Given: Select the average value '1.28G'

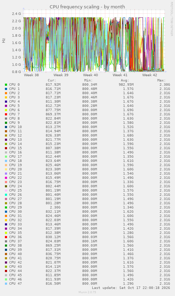Looking at the screenshot, I should click(128, 233).
